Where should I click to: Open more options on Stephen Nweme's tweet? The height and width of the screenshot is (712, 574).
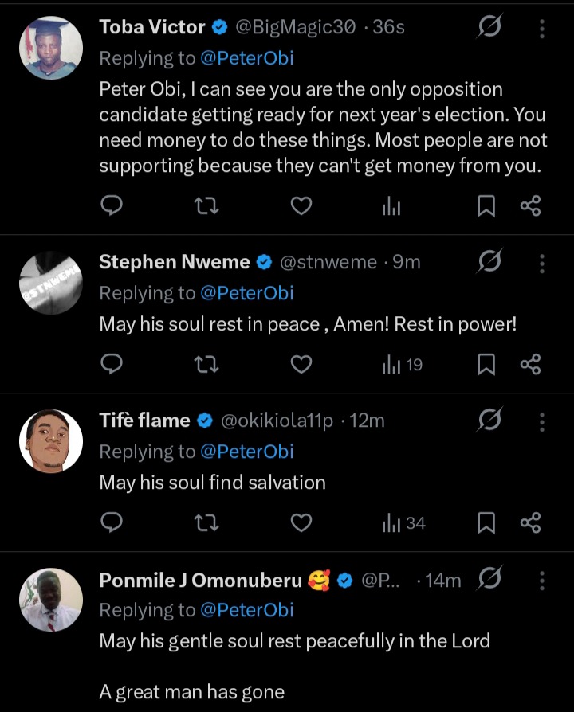(542, 262)
